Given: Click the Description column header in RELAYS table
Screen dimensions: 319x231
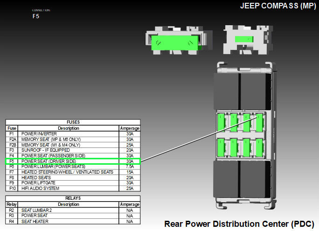Looking at the screenshot, I should tap(69, 204).
